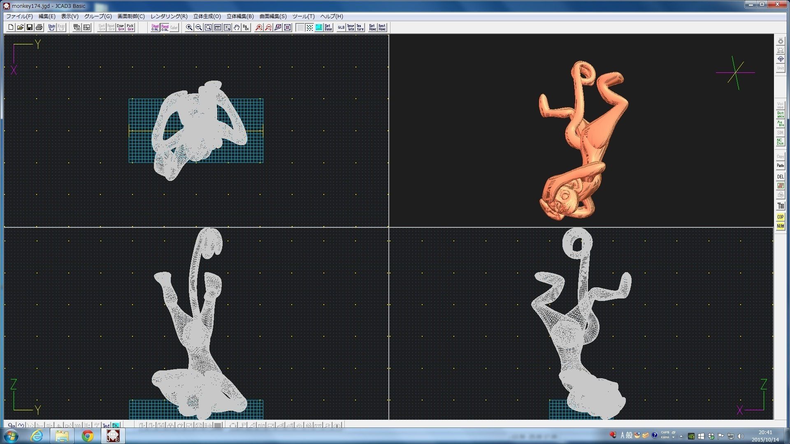Click the Angle measure icon in sidebar
This screenshot has height=444, width=790.
coord(780,124)
